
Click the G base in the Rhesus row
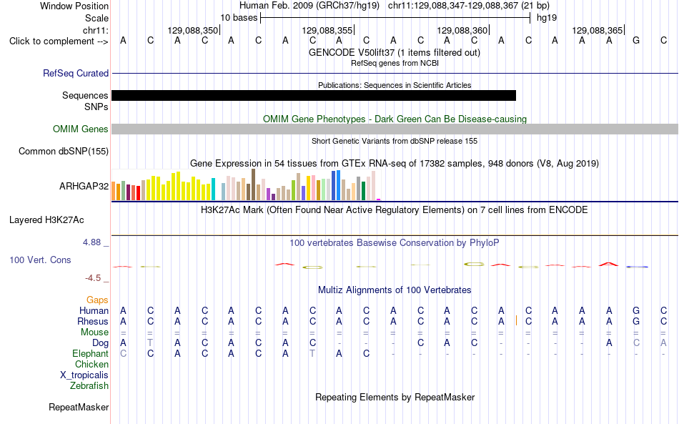coord(636,321)
